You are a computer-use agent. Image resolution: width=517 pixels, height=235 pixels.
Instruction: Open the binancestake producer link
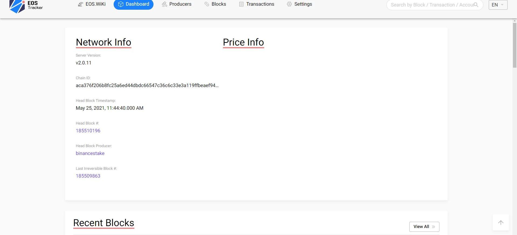point(90,153)
